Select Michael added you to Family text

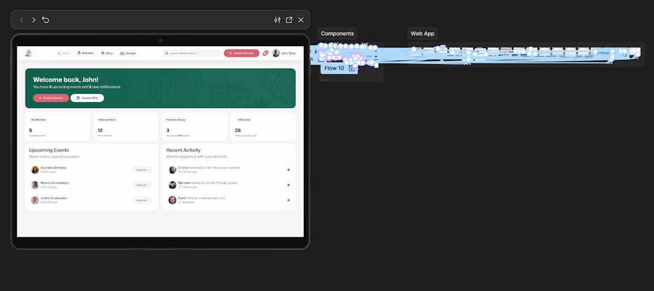207,182
